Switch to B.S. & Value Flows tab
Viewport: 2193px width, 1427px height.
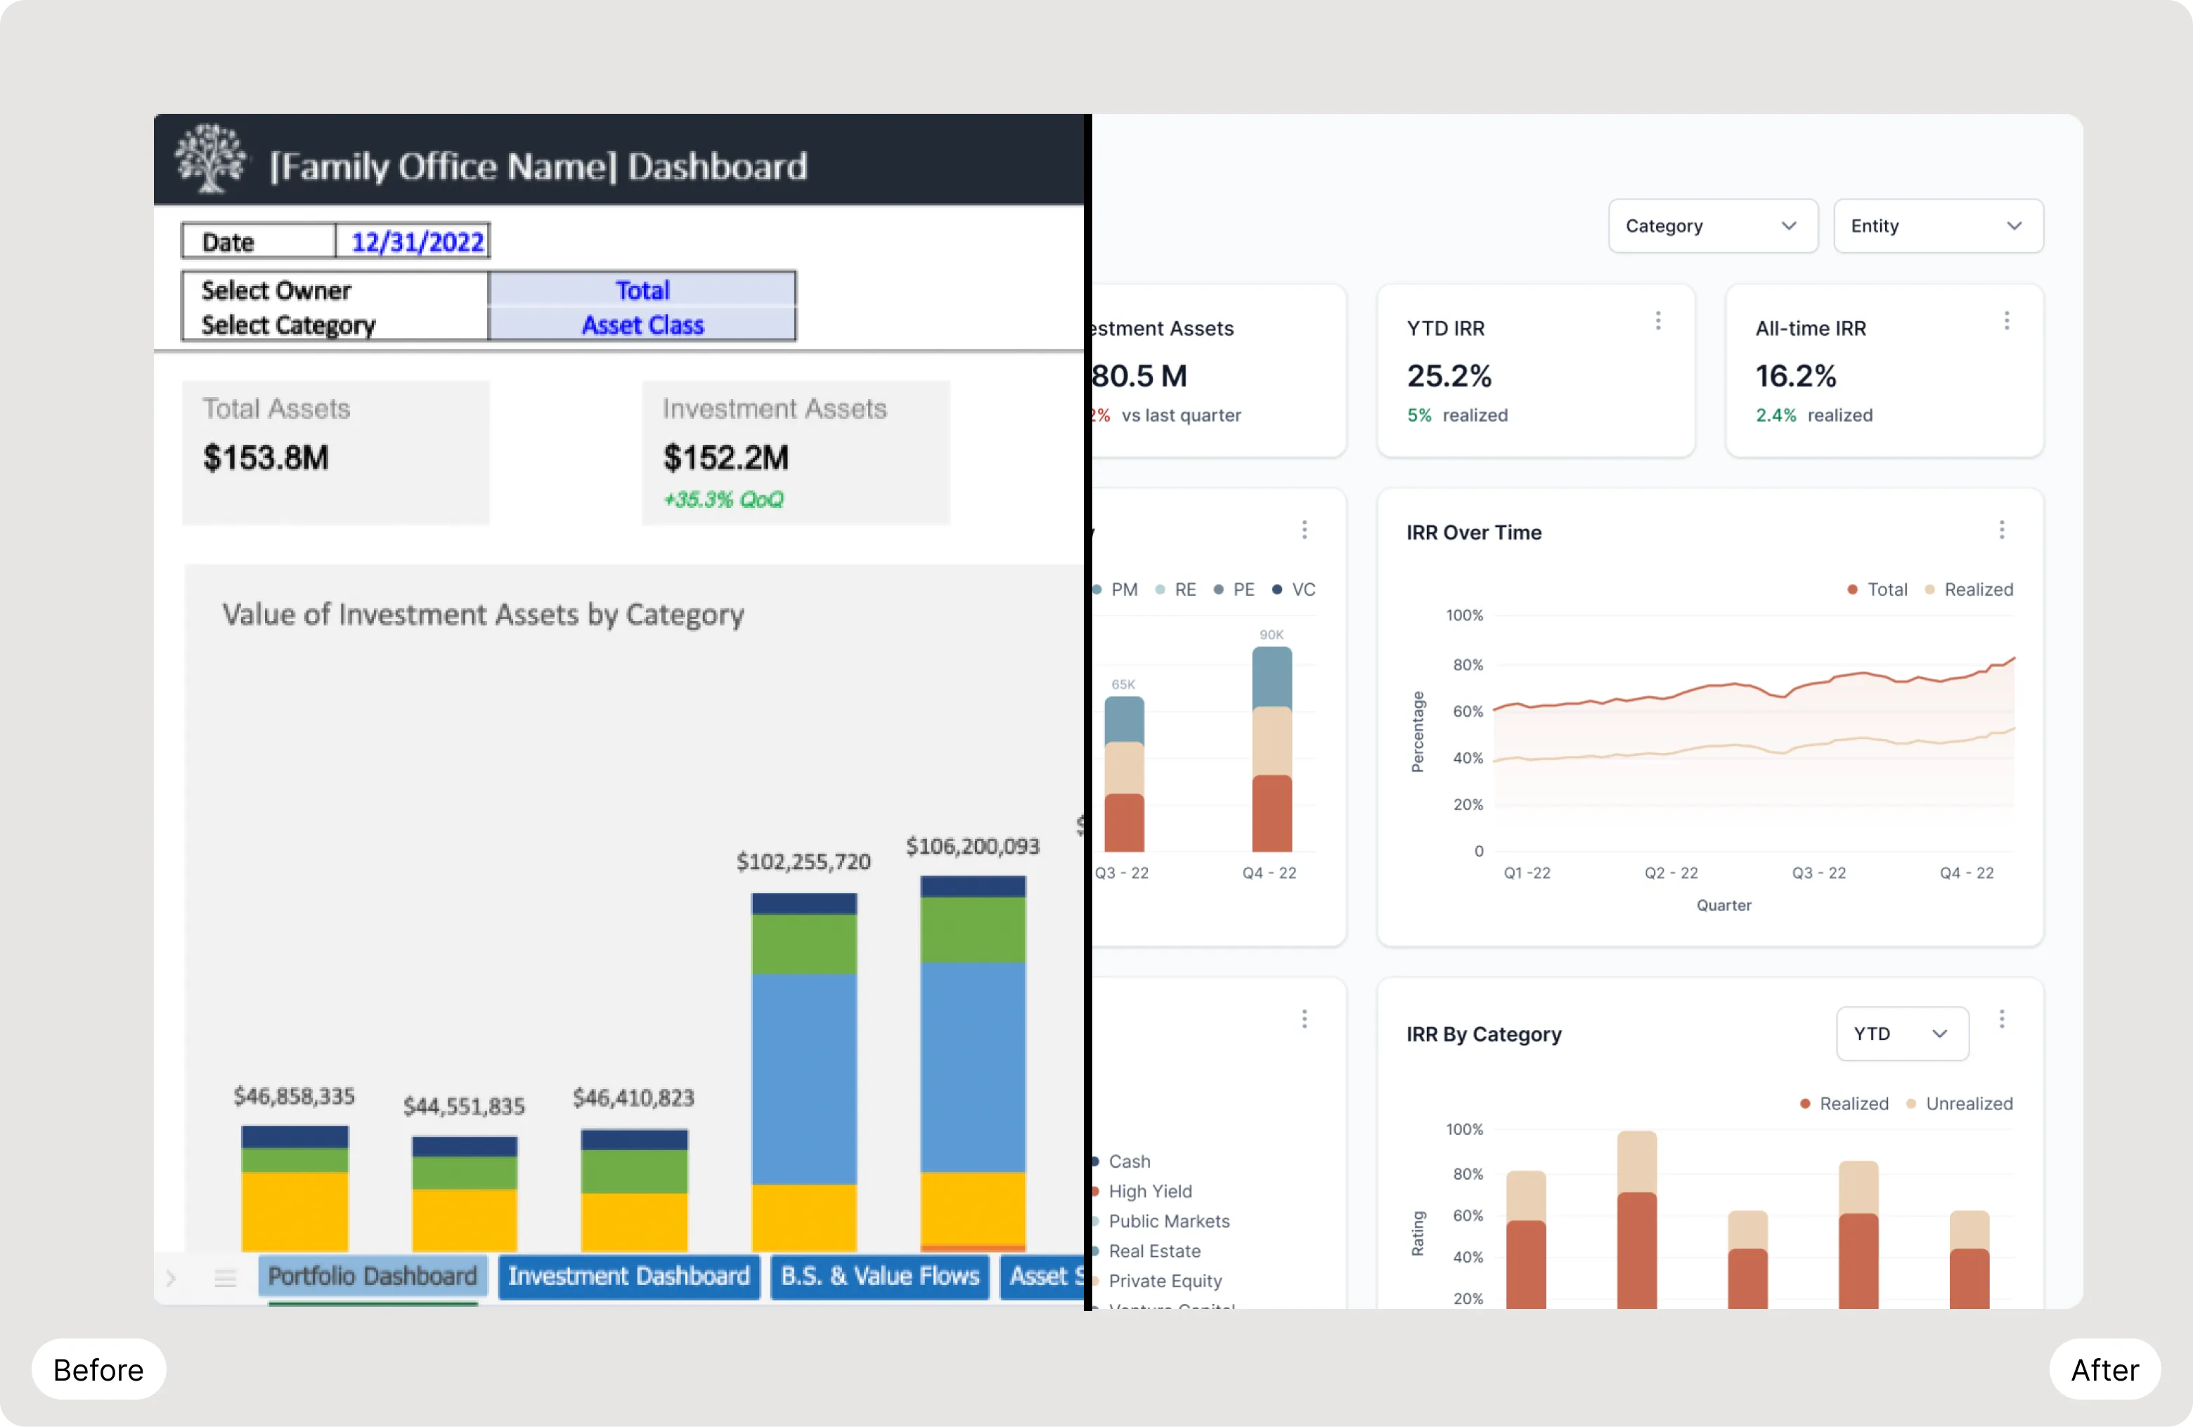tap(879, 1276)
